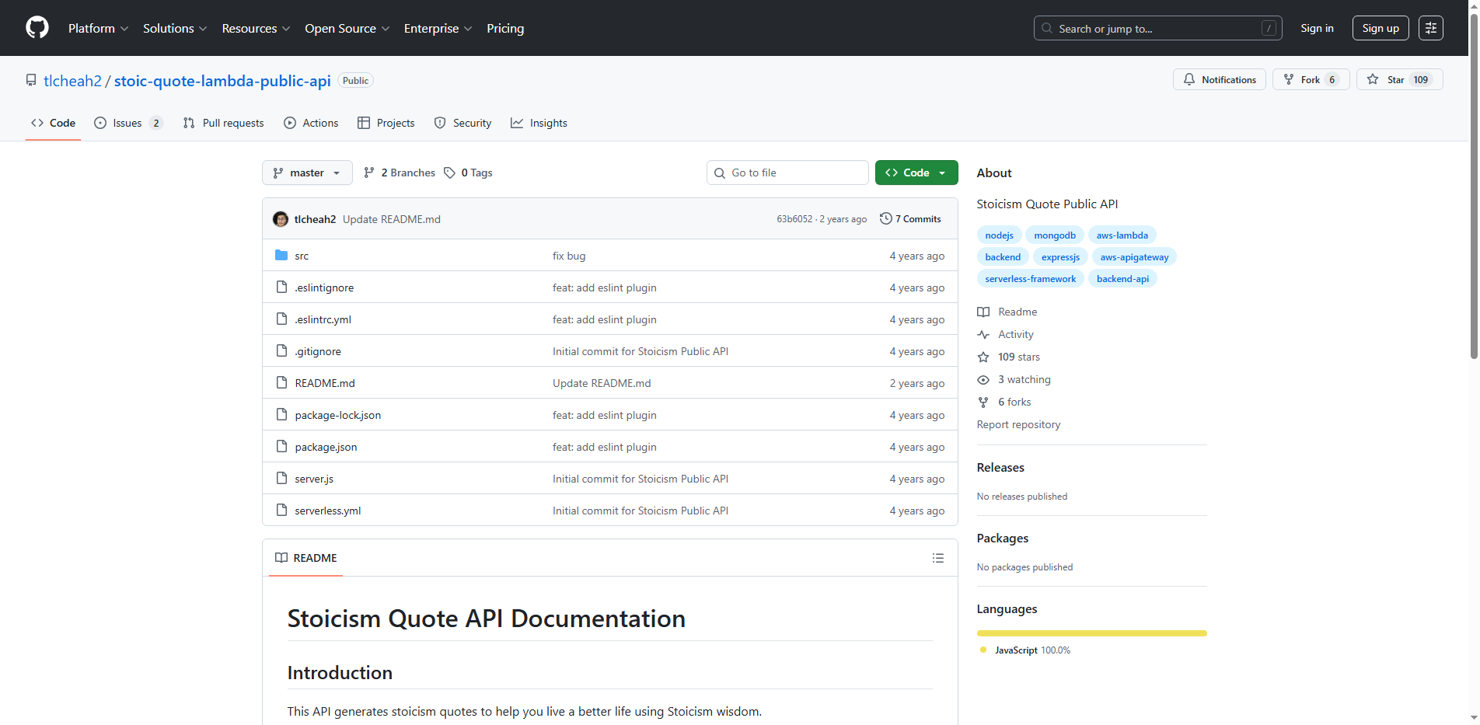Open the Releases section heading link
The width and height of the screenshot is (1480, 725).
[x=1000, y=468]
